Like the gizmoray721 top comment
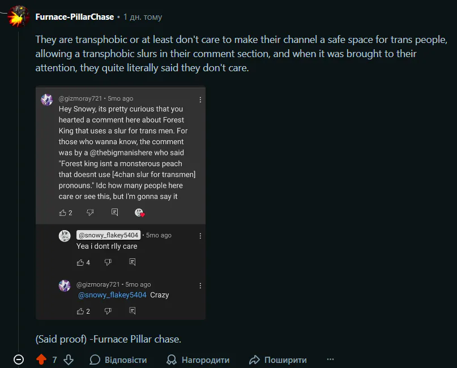457x368 pixels. click(x=63, y=213)
